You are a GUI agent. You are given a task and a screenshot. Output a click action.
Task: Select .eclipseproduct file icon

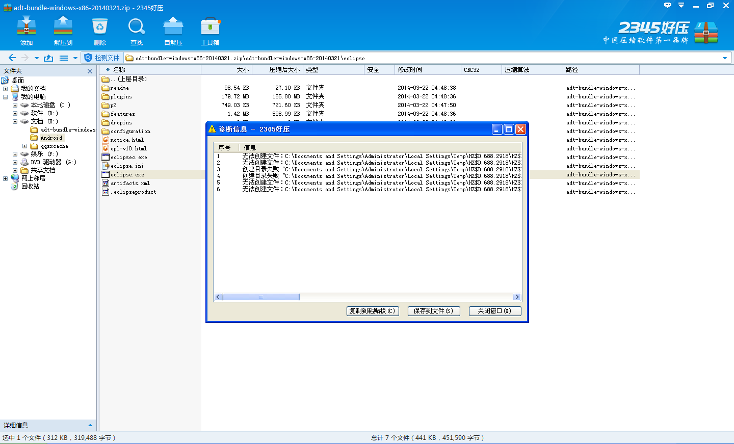(x=106, y=192)
